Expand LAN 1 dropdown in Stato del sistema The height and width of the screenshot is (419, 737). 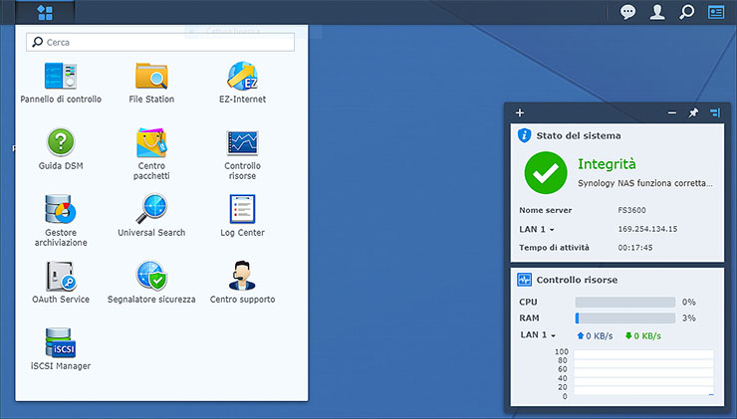[537, 229]
